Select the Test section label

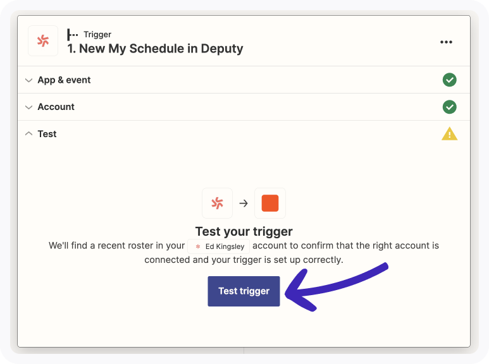tap(47, 134)
